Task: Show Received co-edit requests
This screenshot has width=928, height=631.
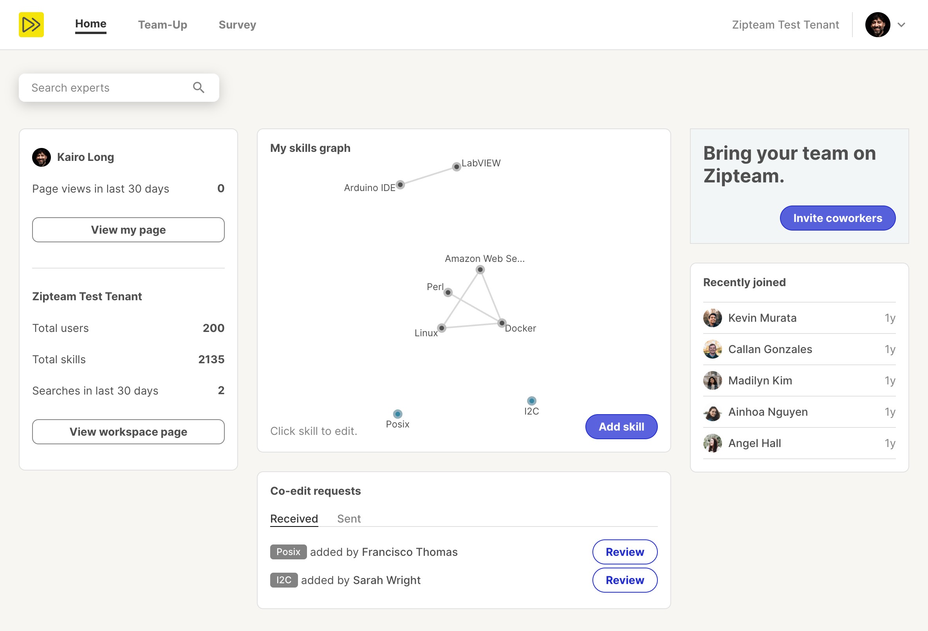Action: point(294,518)
